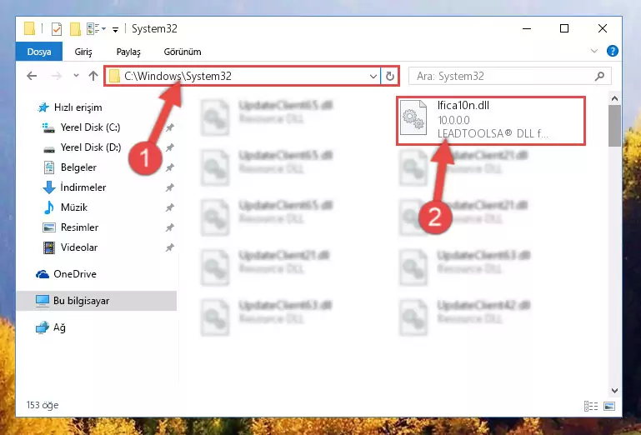This screenshot has width=641, height=435.
Task: Expand the ribbon with the chevron
Action: [x=594, y=51]
